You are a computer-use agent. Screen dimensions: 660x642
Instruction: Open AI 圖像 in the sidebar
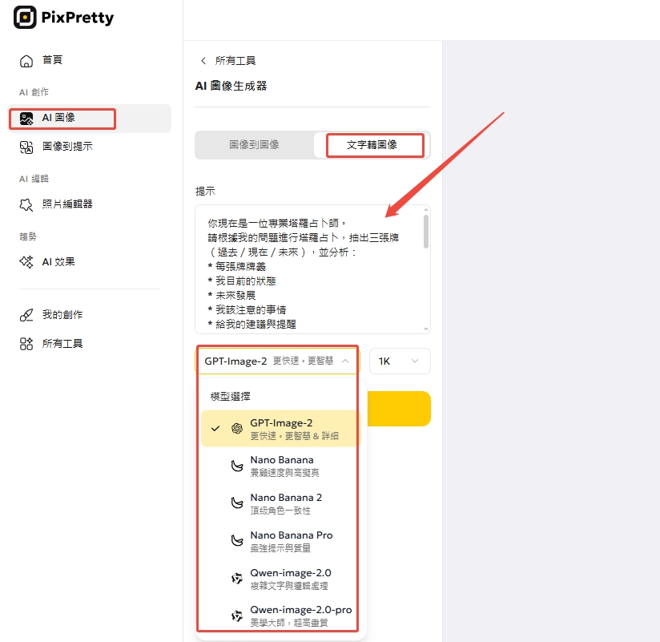point(89,119)
